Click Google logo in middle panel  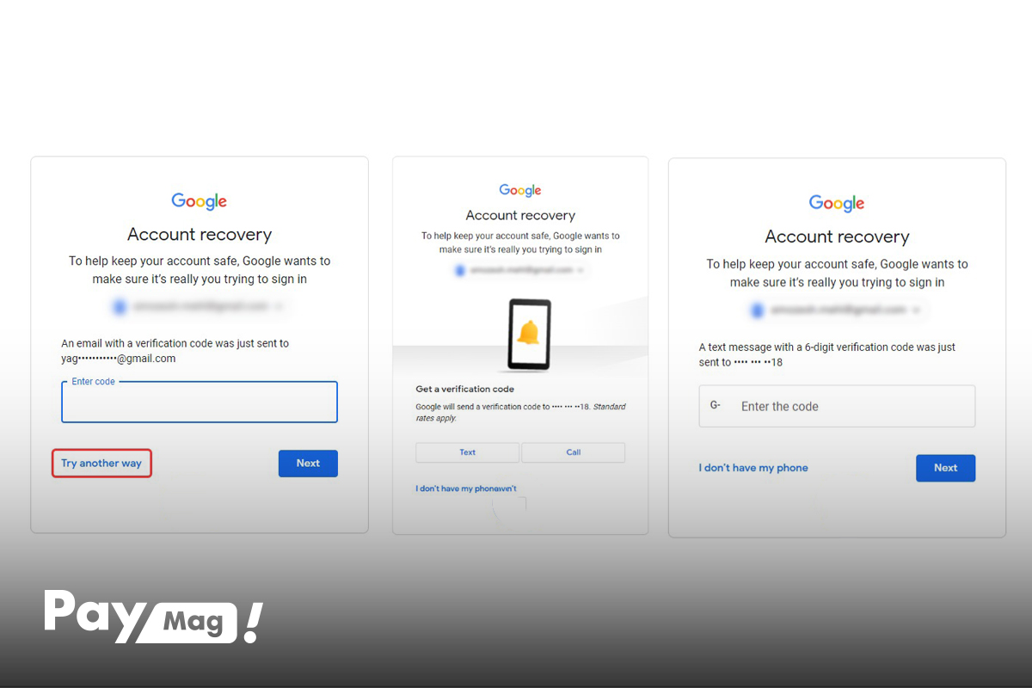[520, 190]
